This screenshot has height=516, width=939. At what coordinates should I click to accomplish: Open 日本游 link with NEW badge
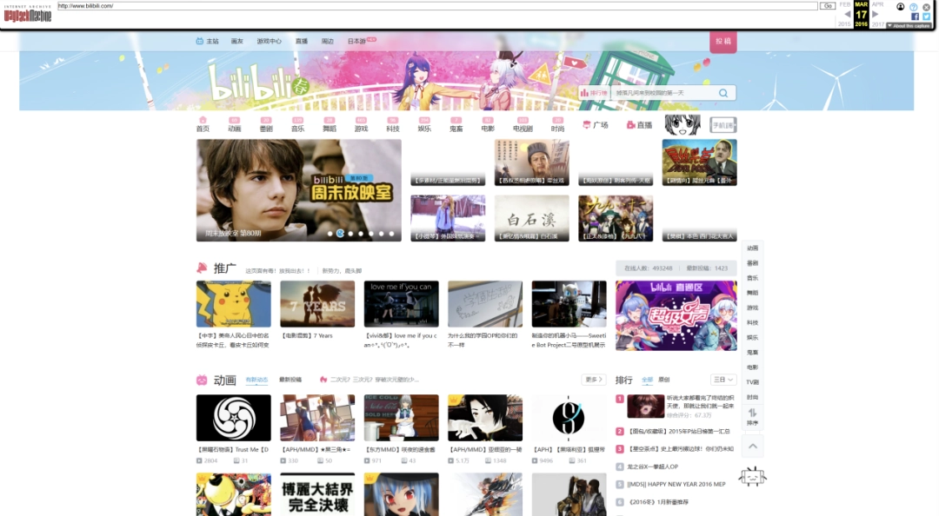click(362, 42)
